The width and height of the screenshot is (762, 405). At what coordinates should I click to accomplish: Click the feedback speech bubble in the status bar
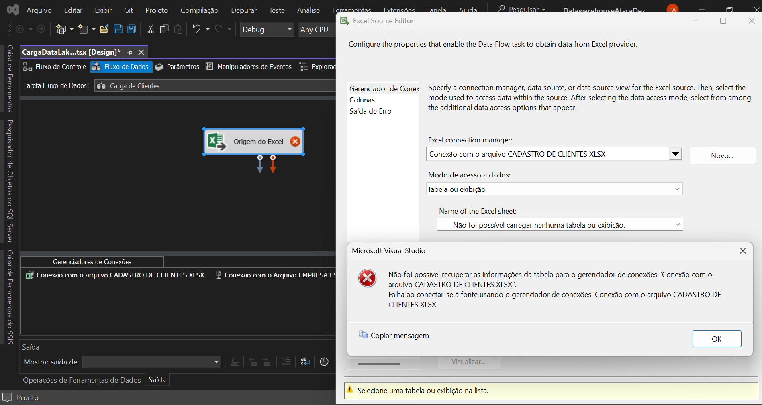coord(7,397)
